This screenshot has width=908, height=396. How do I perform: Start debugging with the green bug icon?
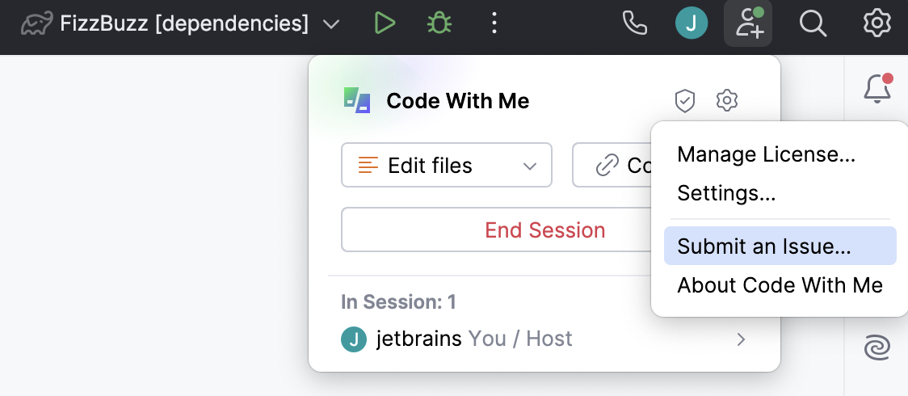439,24
